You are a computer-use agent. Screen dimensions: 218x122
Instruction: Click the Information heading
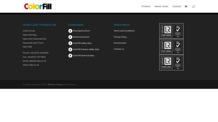point(122,25)
